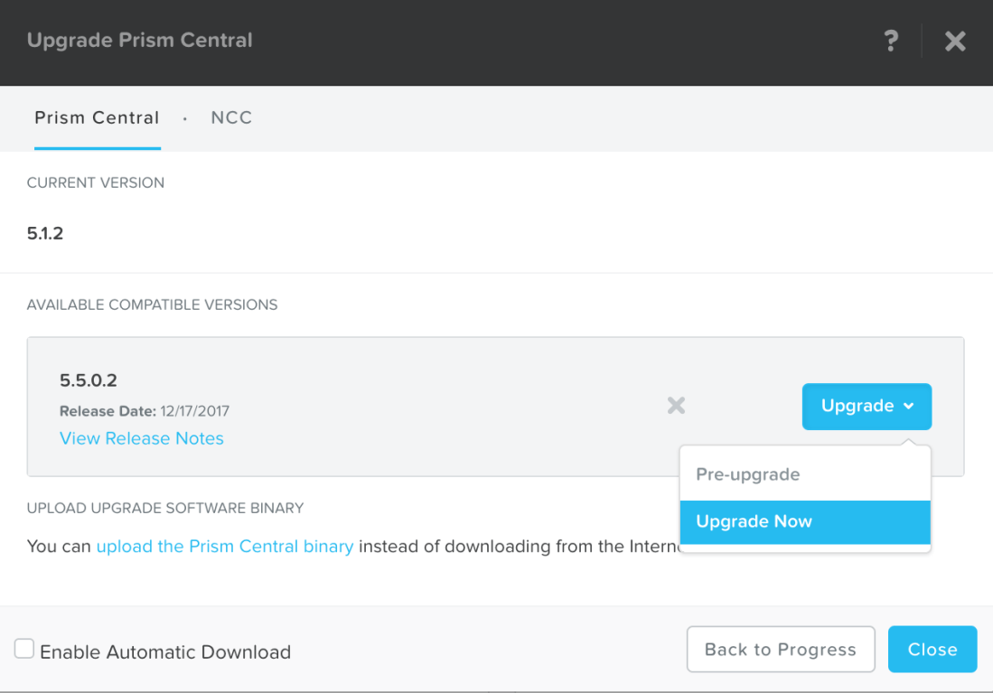Switch to the NCC tab
The width and height of the screenshot is (993, 693).
(x=231, y=117)
